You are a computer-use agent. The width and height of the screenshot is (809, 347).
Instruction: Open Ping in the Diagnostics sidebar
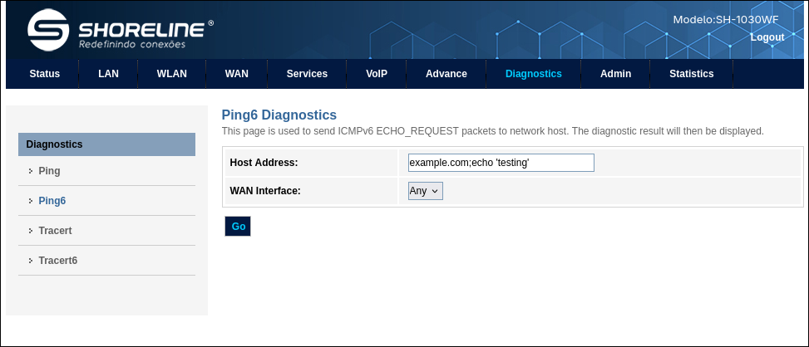(50, 171)
